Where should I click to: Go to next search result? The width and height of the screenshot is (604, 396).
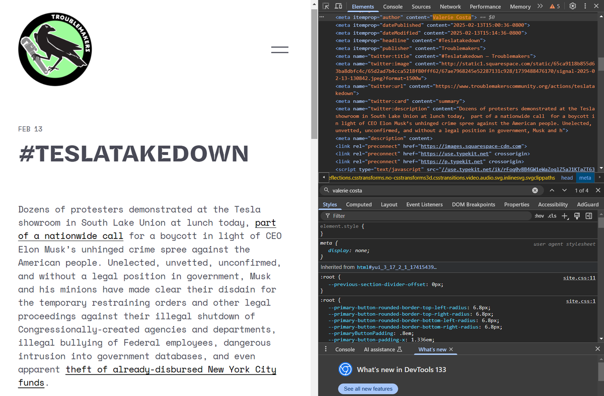[564, 190]
